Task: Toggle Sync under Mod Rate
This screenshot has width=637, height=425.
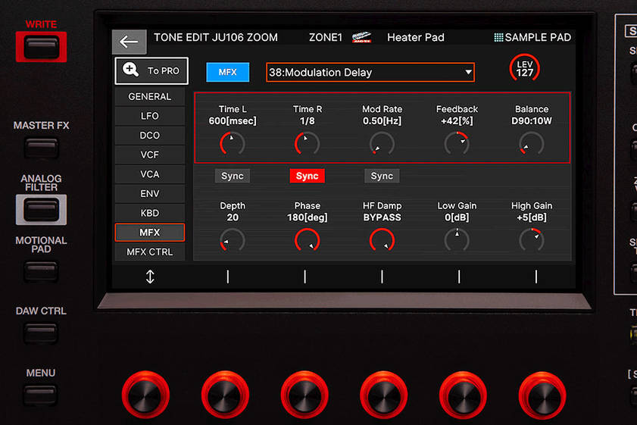Action: coord(382,176)
